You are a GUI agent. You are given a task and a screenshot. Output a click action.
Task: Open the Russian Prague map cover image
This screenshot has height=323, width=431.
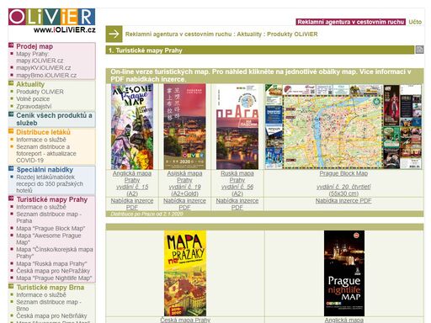(x=237, y=126)
